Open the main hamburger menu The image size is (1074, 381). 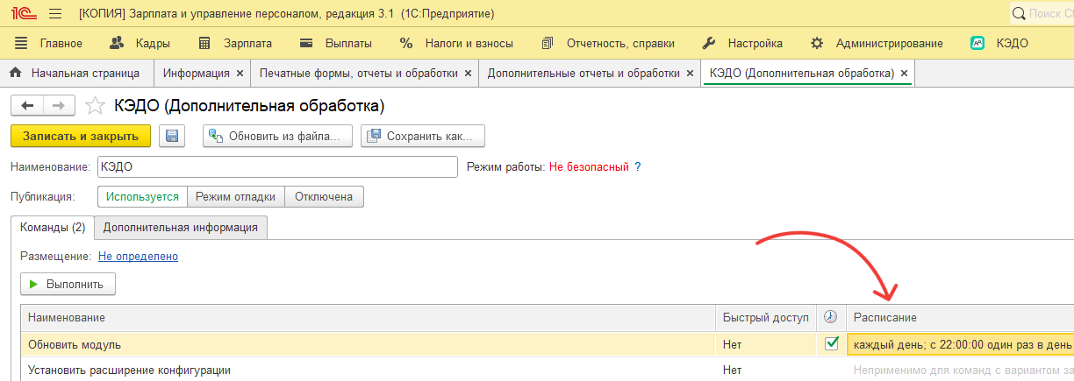[x=54, y=14]
